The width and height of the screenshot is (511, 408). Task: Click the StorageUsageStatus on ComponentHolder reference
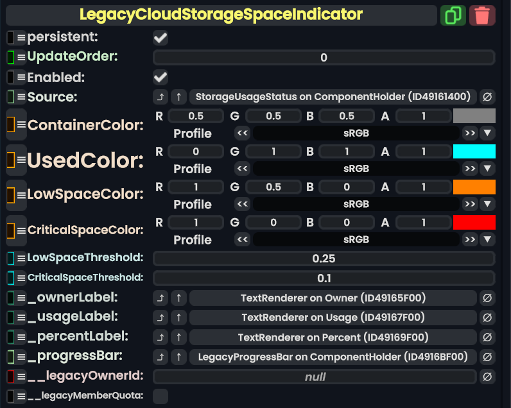[333, 97]
